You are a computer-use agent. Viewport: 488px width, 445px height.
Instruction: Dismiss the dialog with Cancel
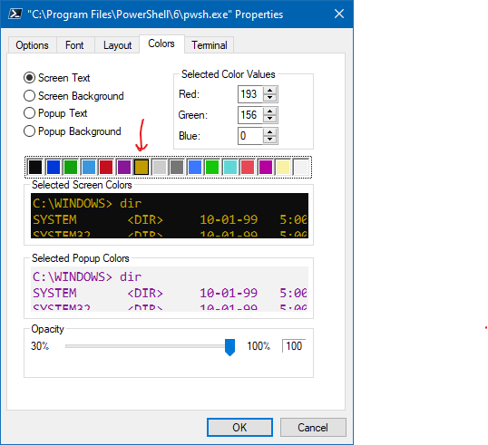(x=313, y=427)
